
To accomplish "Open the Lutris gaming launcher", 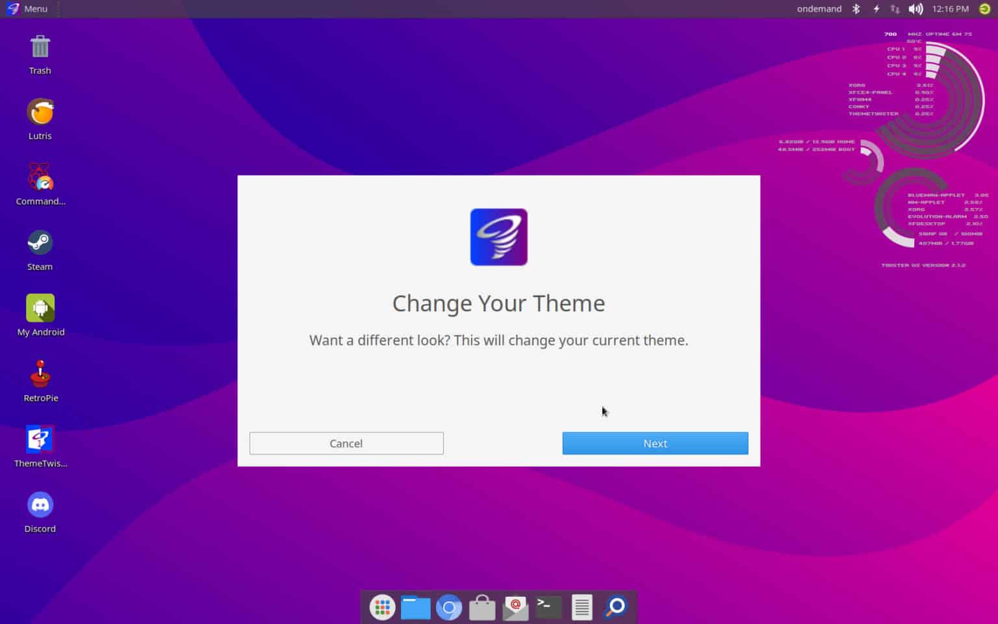I will pos(40,110).
